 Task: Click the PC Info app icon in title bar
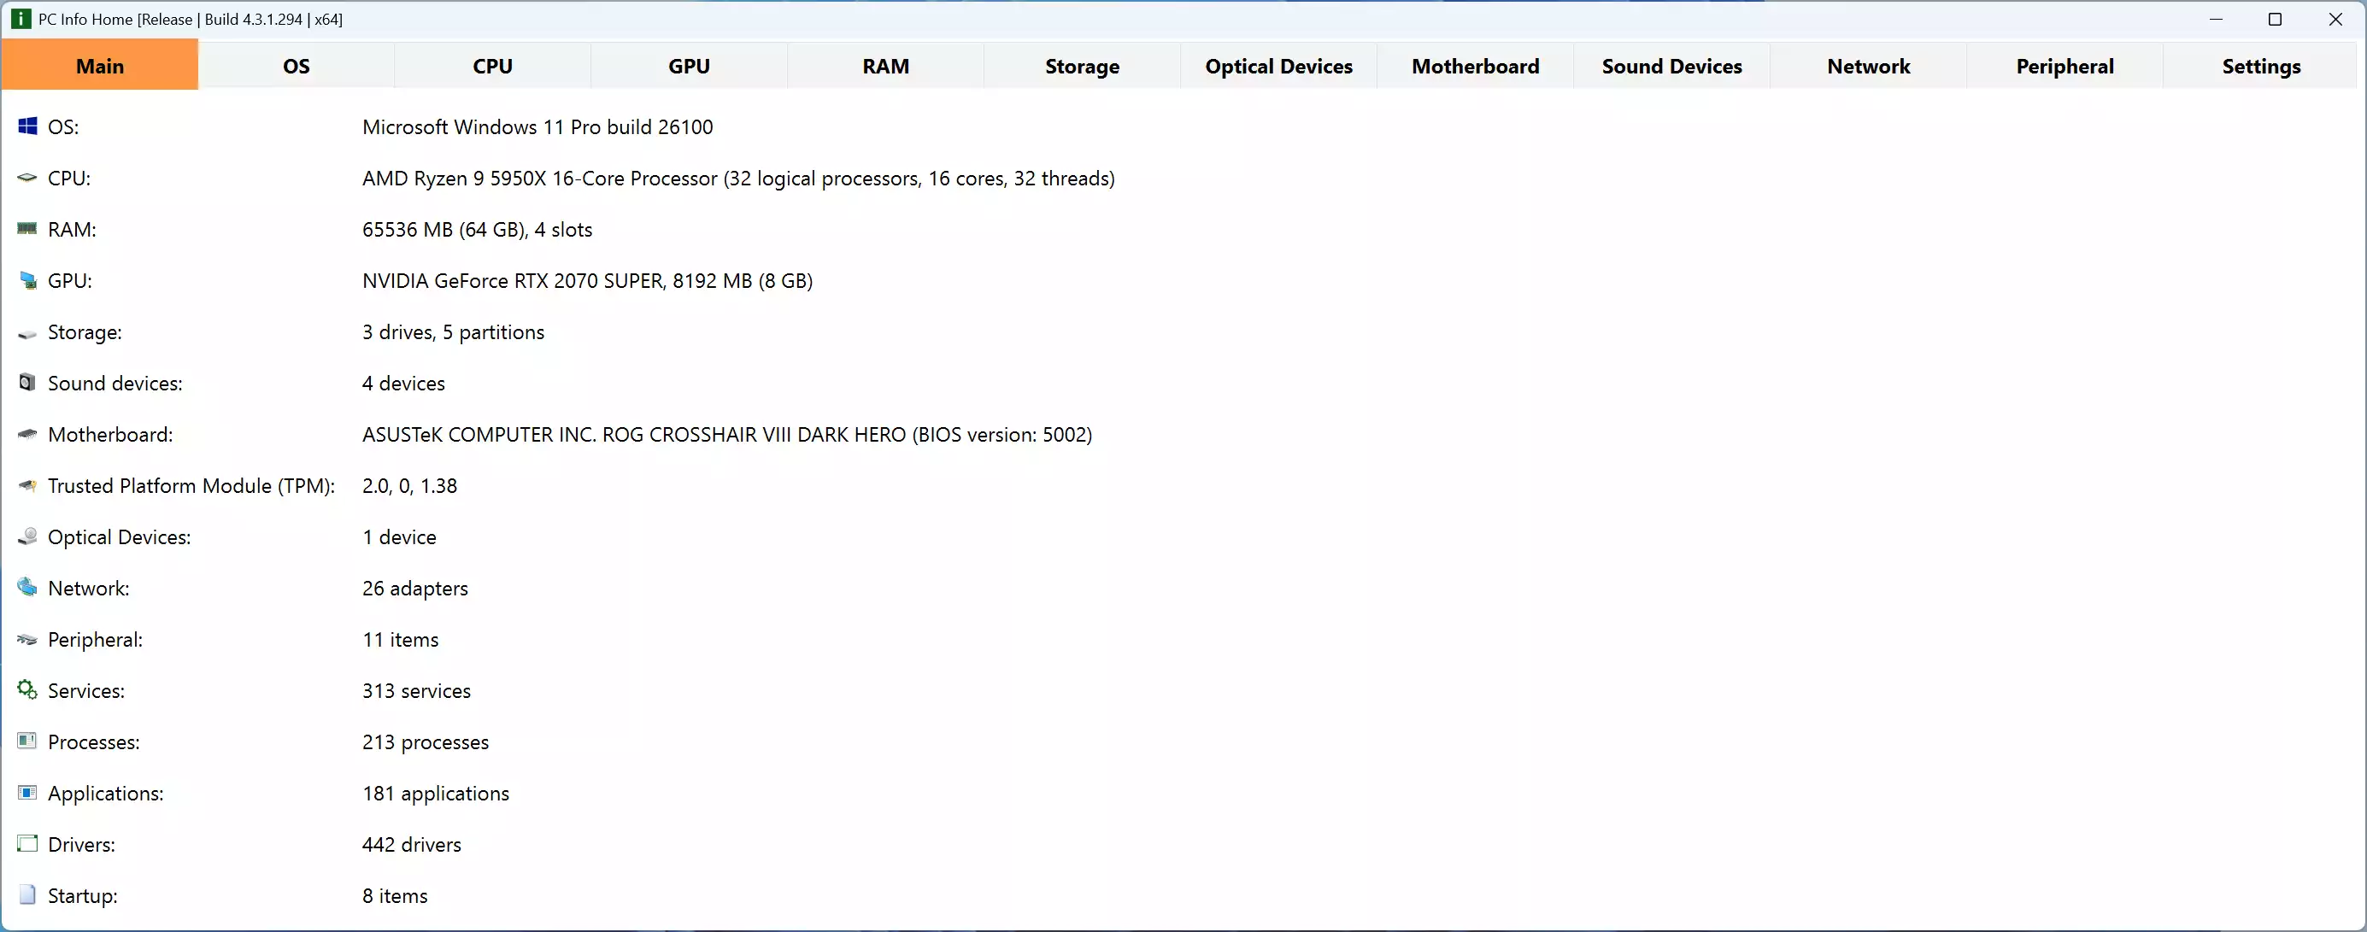pyautogui.click(x=21, y=20)
